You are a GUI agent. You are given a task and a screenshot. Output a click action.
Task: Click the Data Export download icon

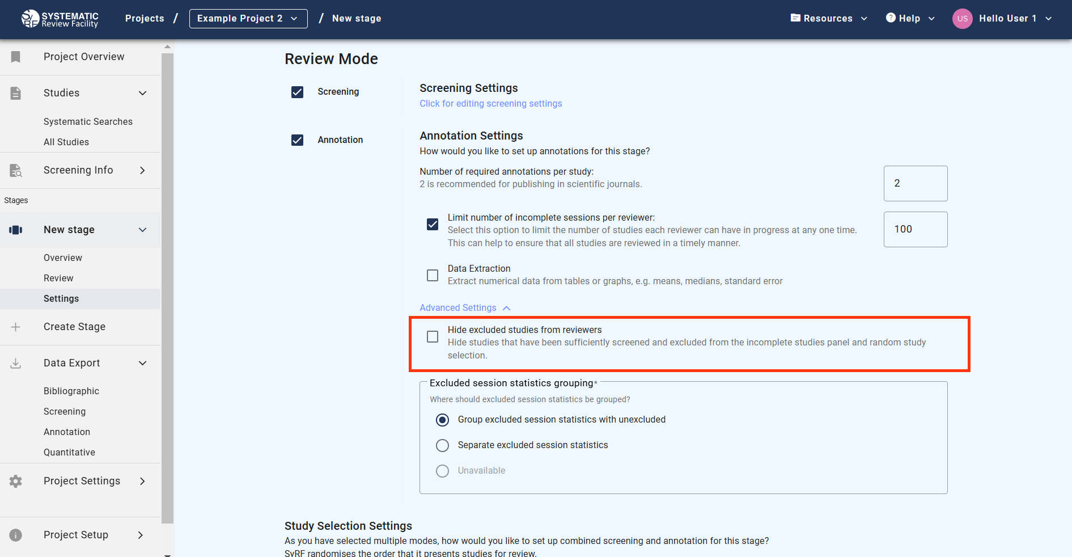16,363
